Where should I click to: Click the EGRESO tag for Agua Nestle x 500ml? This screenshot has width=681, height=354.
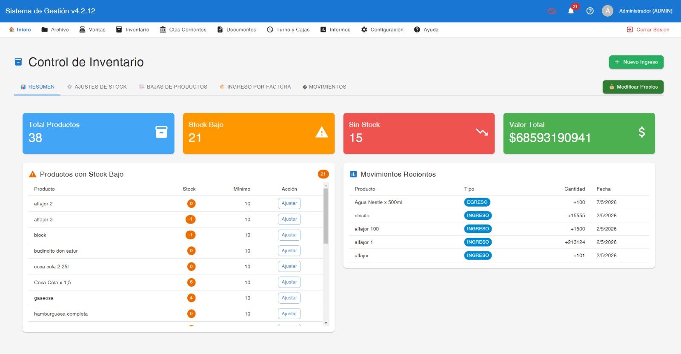tap(477, 202)
